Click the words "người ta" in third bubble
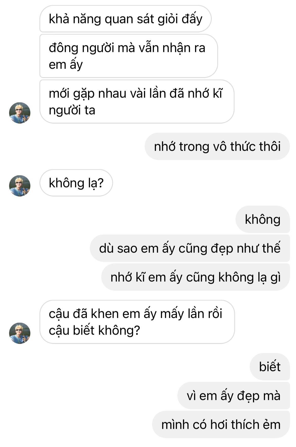The height and width of the screenshot is (447, 296). click(x=72, y=110)
